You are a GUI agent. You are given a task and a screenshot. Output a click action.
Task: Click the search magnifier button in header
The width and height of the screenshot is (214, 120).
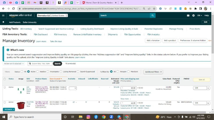click(152, 16)
